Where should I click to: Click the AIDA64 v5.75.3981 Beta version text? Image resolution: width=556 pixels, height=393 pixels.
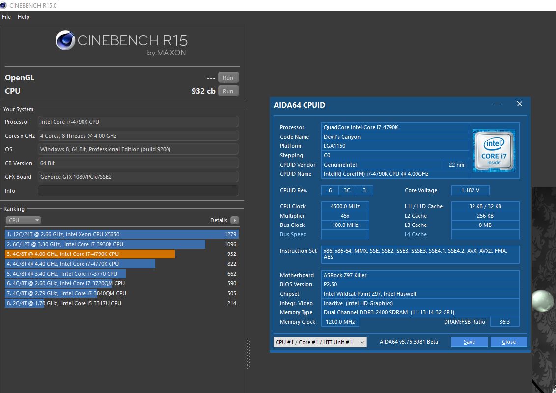pos(409,342)
